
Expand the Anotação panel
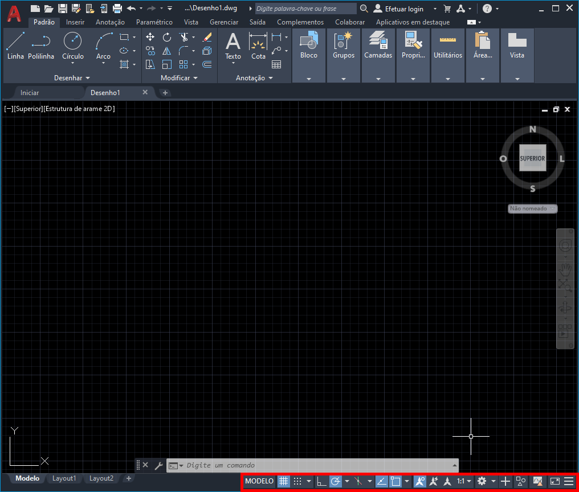point(254,78)
